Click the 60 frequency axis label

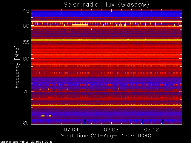point(26,59)
